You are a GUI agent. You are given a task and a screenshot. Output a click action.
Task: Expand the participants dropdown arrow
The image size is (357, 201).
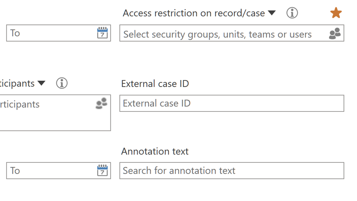(x=41, y=83)
